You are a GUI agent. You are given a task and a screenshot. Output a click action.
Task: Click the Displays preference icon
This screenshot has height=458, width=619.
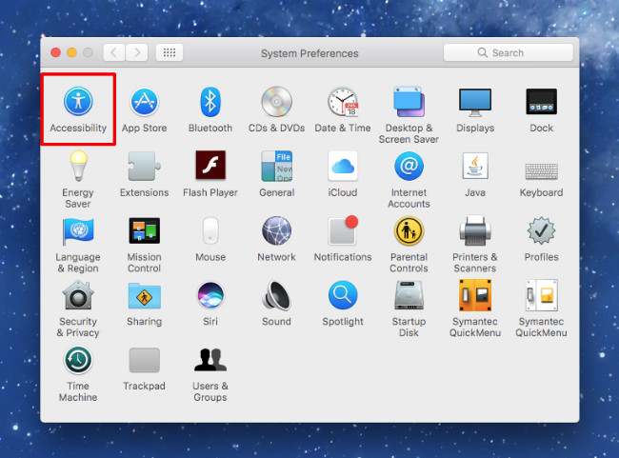(475, 102)
